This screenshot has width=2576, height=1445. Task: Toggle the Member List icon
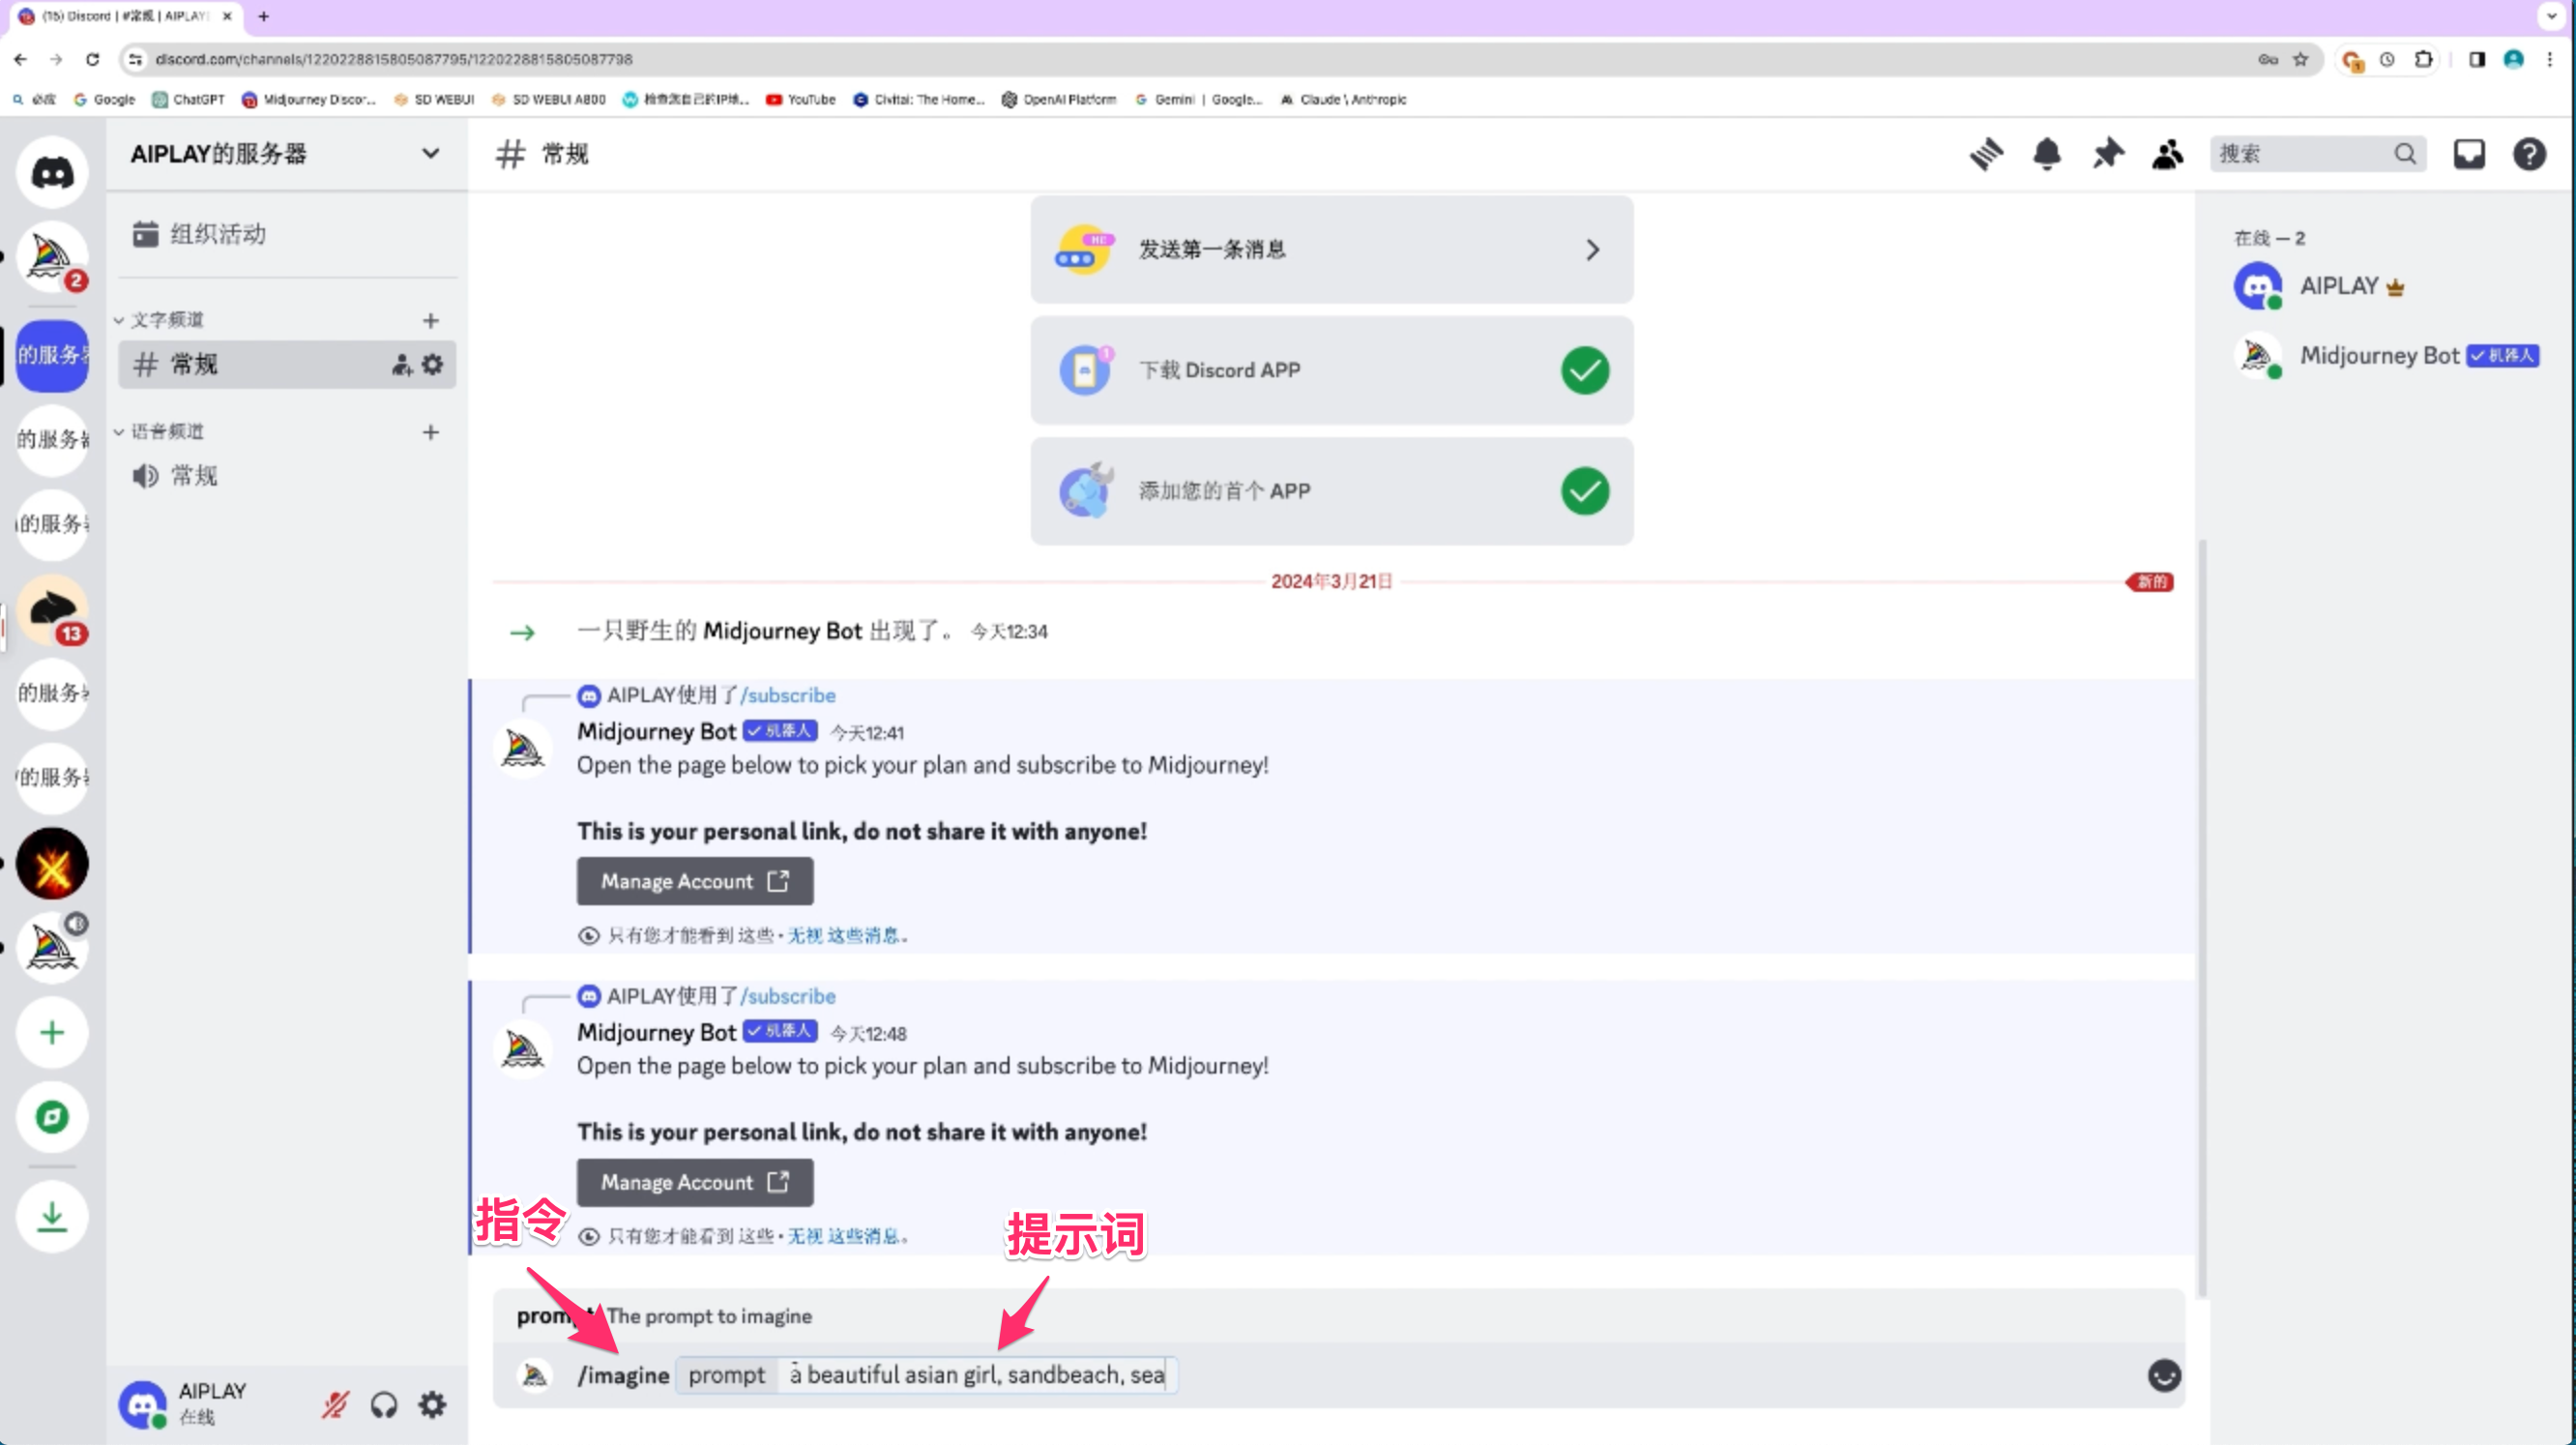point(2167,154)
